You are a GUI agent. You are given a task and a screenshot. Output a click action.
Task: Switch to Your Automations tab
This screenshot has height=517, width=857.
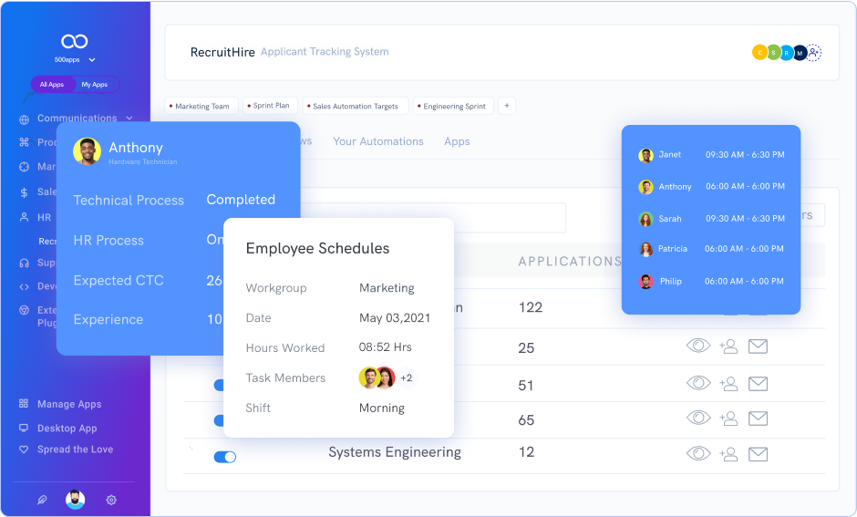378,141
